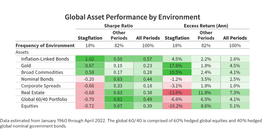Select the Excess Return (Ann) header
This screenshot has width=272, height=130.
206,26
